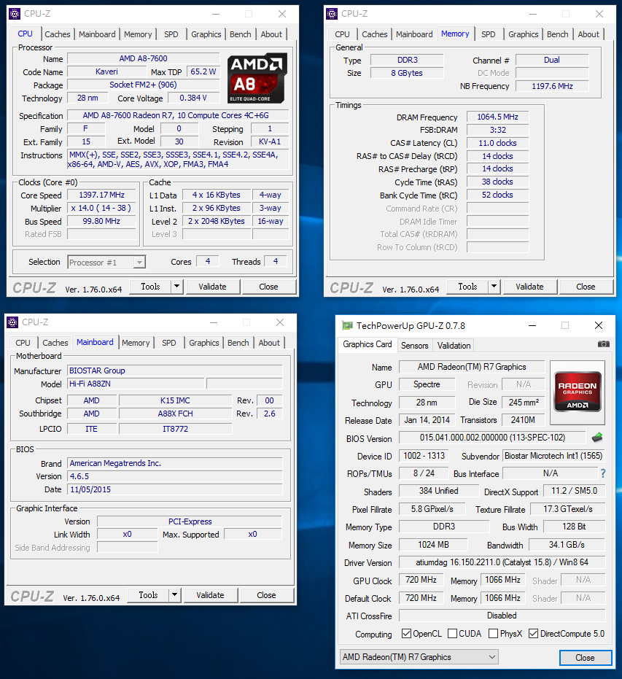This screenshot has width=622, height=679.
Task: Open Tools dropdown arrow in Mainboard window
Action: [x=174, y=595]
